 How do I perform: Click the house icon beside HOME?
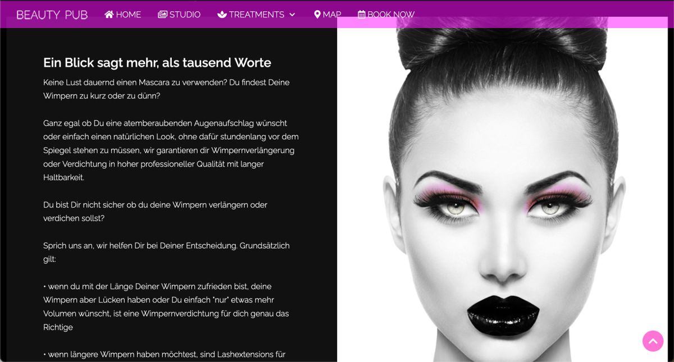pos(109,15)
